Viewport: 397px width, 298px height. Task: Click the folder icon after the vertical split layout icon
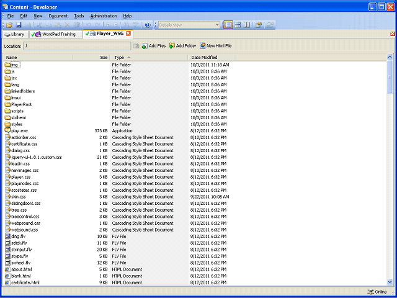[x=259, y=25]
